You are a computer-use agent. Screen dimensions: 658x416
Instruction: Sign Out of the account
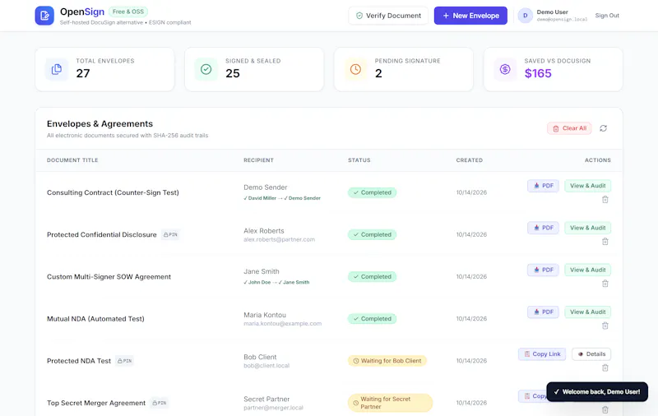(607, 16)
